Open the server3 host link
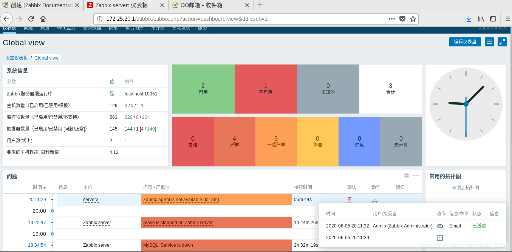This screenshot has width=512, height=252. 91,200
